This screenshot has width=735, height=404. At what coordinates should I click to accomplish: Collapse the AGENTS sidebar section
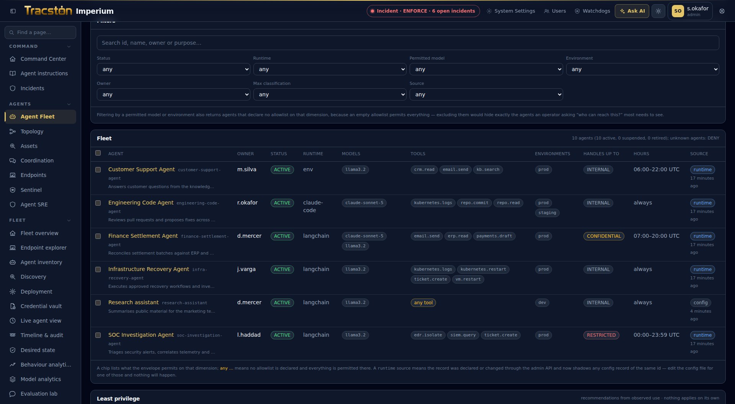[x=69, y=104]
